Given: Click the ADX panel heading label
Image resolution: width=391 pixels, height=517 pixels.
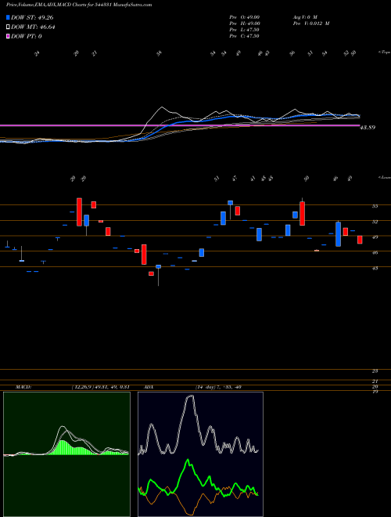Looking at the screenshot, I should [149, 387].
